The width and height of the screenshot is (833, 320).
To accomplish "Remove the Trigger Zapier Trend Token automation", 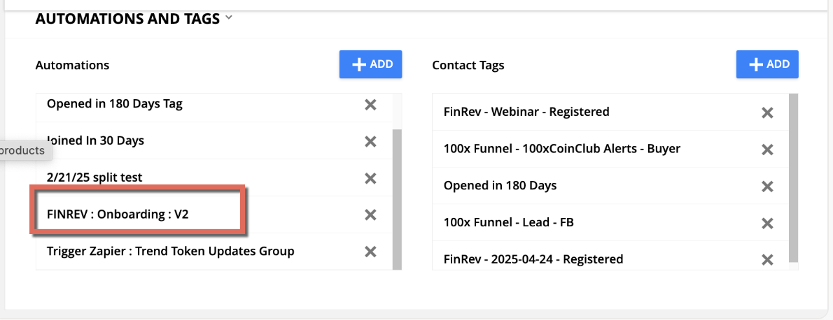I will click(371, 252).
